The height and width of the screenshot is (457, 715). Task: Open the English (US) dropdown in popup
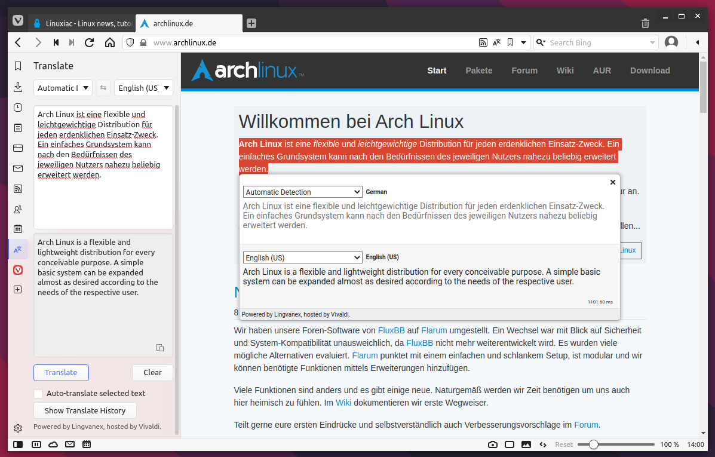coord(303,257)
